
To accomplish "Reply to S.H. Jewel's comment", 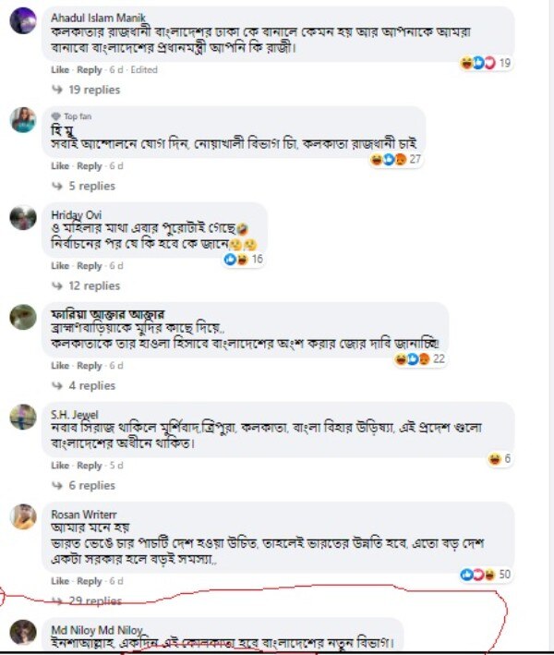I will click(90, 466).
